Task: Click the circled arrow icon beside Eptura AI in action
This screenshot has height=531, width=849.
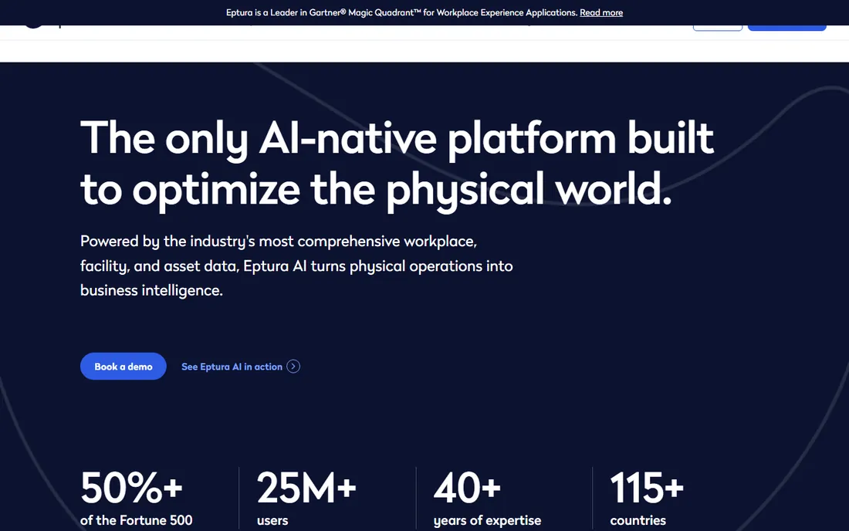Action: pyautogui.click(x=293, y=367)
